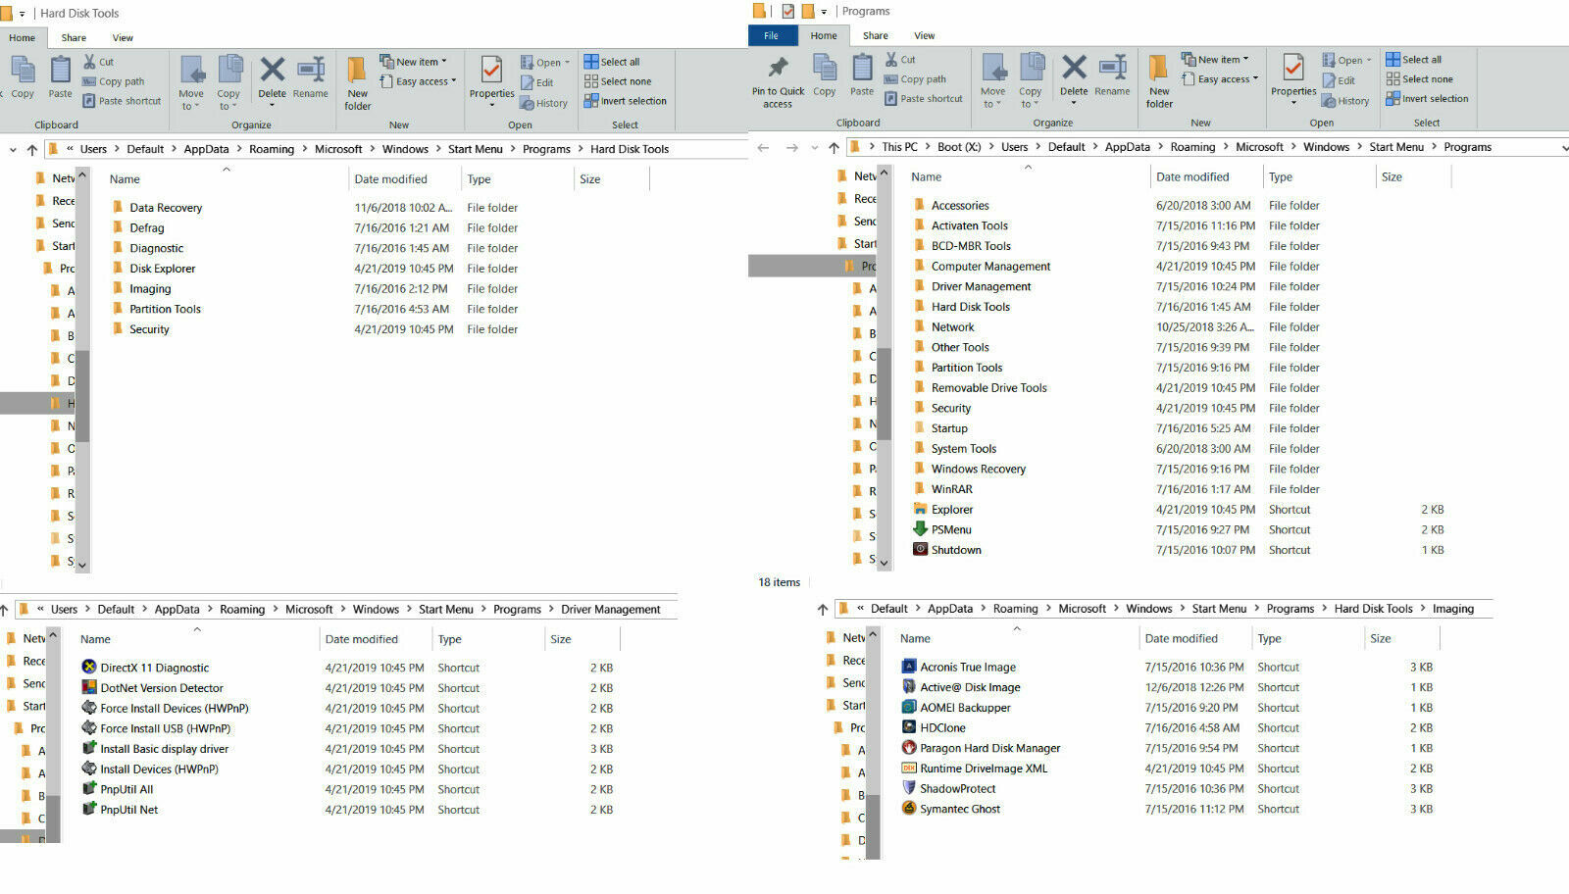Select the DirectX 11 Diagnostic shortcut icon
Viewport: 1569px width, 894px height.
[x=89, y=668]
